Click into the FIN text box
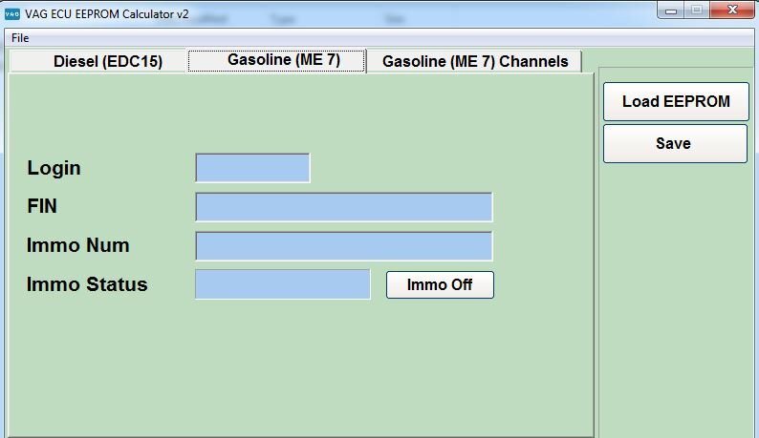Viewport: 759px width, 438px height. (343, 206)
